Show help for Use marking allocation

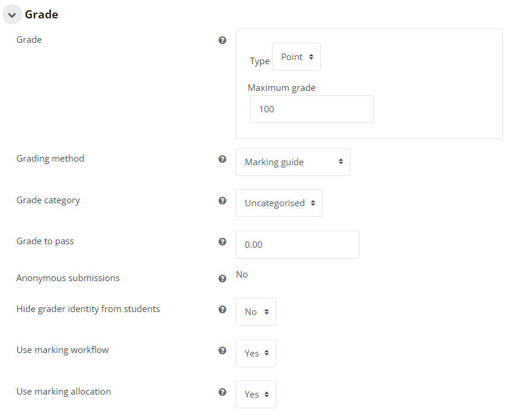coord(222,392)
